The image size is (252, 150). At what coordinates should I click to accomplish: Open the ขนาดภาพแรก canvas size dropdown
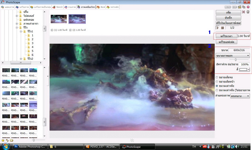tap(232, 56)
